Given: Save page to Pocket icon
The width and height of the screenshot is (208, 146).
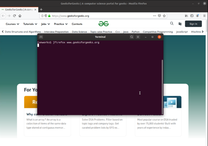Looking at the screenshot, I should [x=160, y=16].
